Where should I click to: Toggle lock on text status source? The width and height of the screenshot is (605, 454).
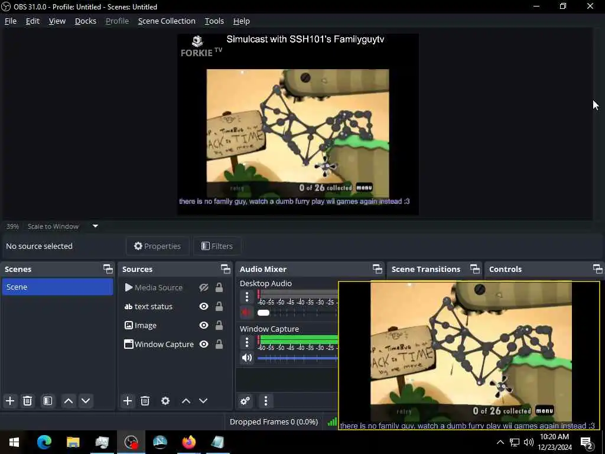coord(219,307)
